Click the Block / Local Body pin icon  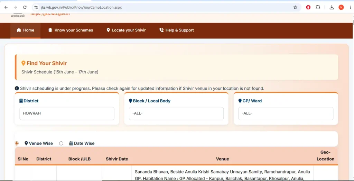click(130, 101)
